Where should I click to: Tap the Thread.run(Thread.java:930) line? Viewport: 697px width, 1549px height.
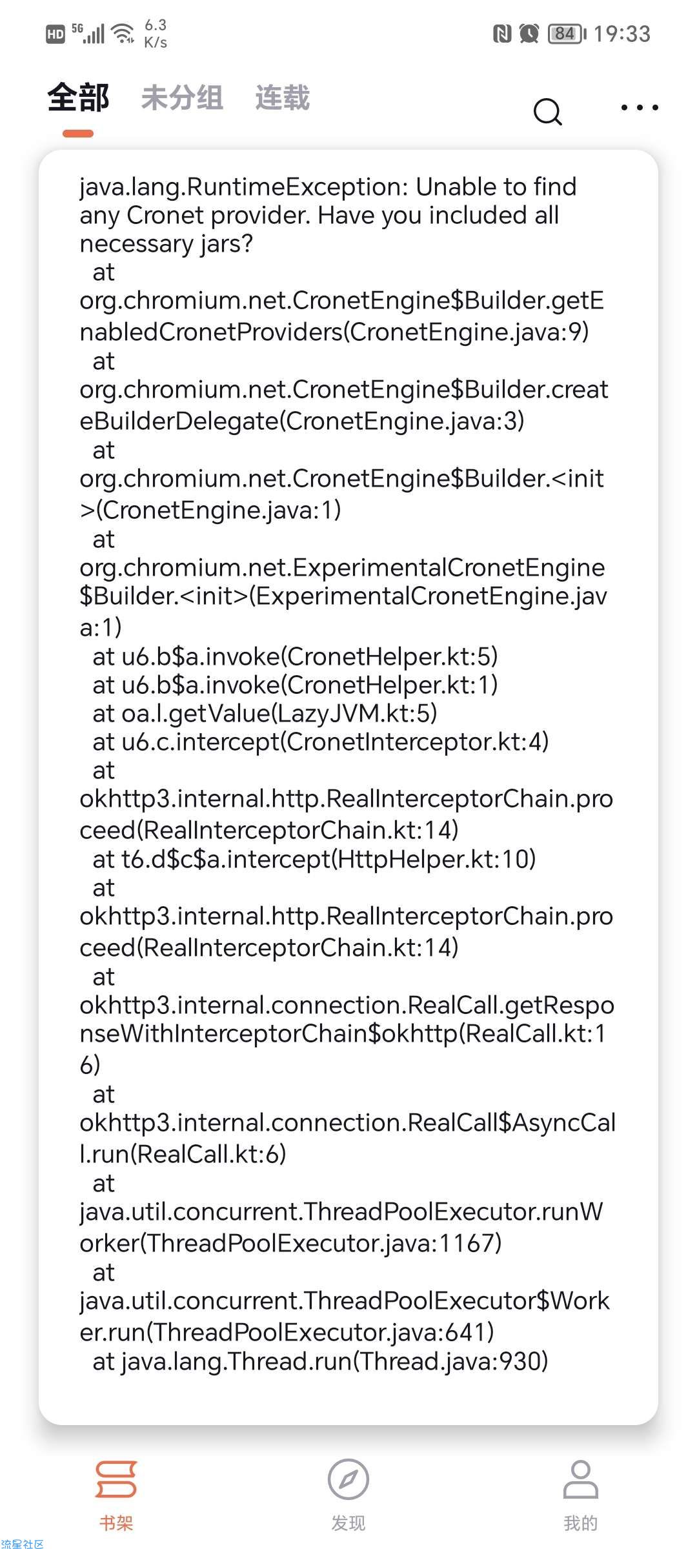pos(320,1361)
